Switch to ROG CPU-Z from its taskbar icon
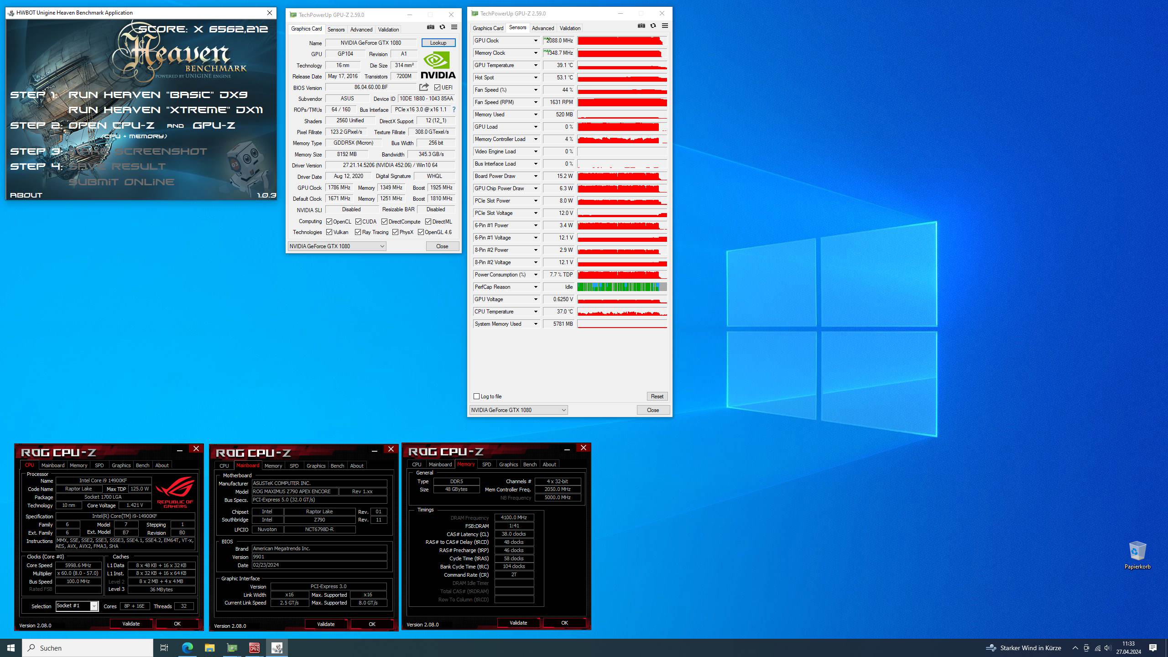Image resolution: width=1168 pixels, height=657 pixels. click(x=254, y=648)
